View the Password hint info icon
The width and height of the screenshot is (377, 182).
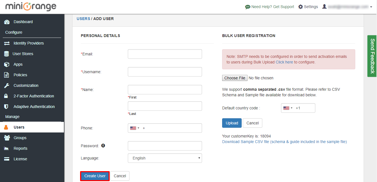click(103, 145)
